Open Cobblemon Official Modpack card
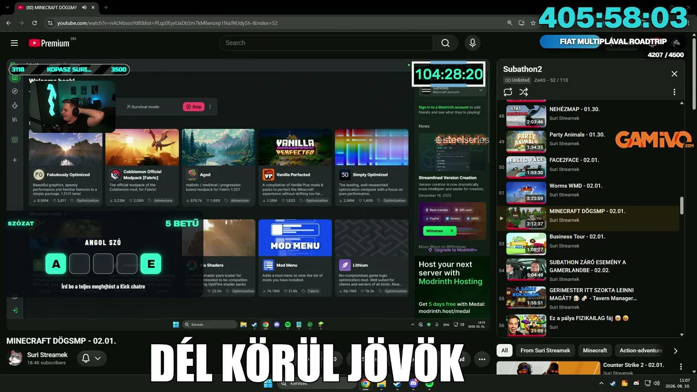697x392 pixels. (142, 167)
